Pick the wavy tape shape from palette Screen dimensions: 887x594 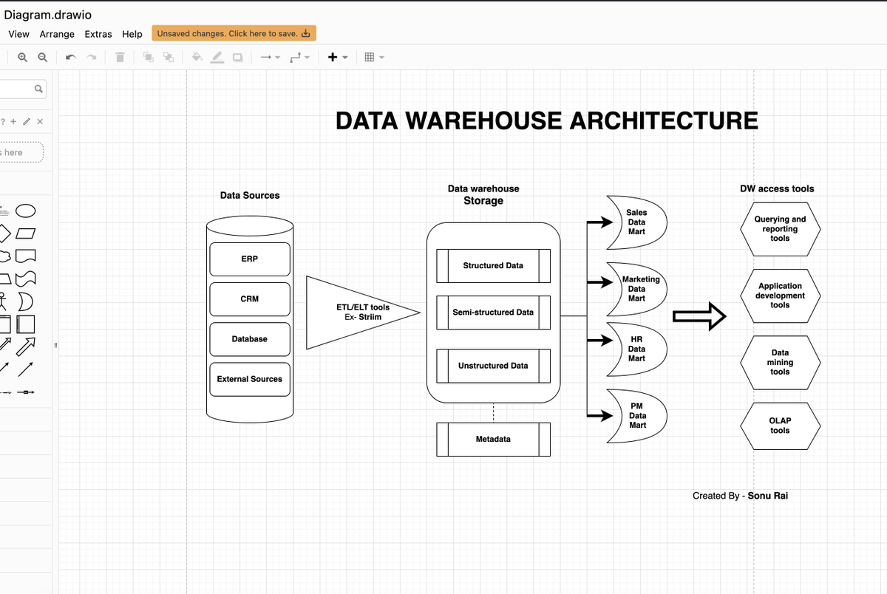(26, 279)
